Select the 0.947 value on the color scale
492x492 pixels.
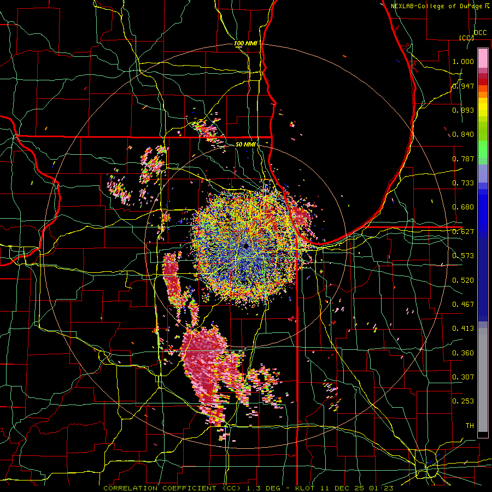click(x=463, y=86)
